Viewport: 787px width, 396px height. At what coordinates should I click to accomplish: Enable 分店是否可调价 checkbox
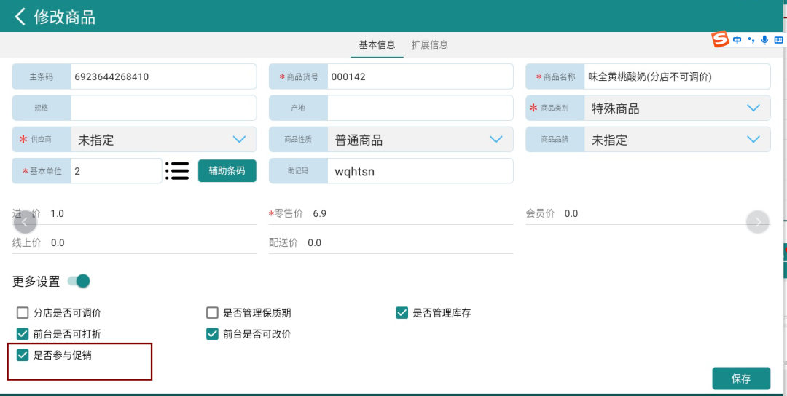pos(23,313)
